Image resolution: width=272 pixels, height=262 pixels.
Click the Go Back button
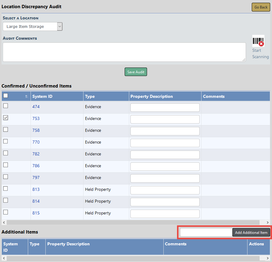pyautogui.click(x=261, y=7)
